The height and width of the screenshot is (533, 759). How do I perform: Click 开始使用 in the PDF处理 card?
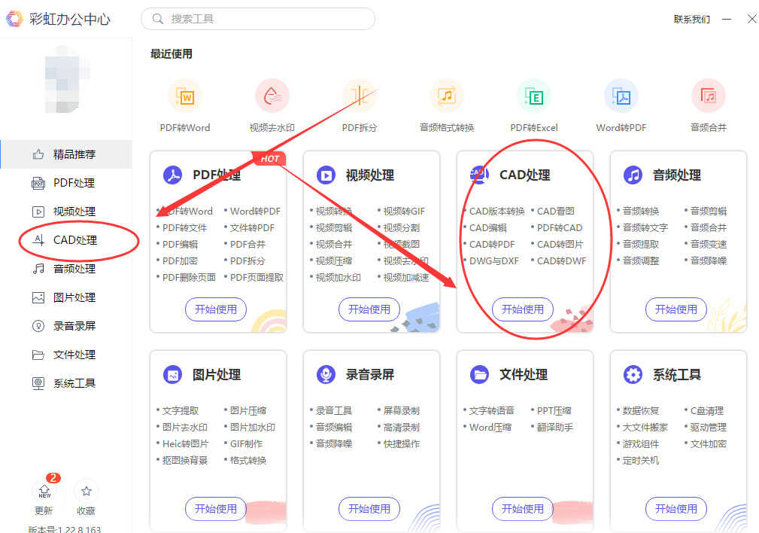216,309
